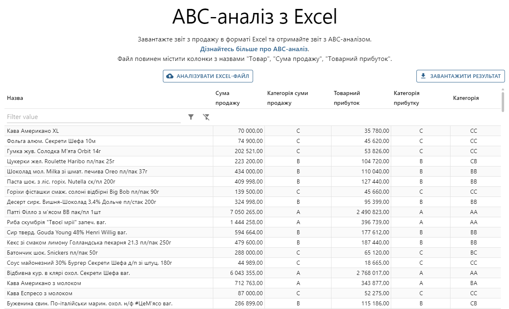Screen dimensions: 509x309
Task: Sort table by Товарний прибуток header
Action: point(346,98)
